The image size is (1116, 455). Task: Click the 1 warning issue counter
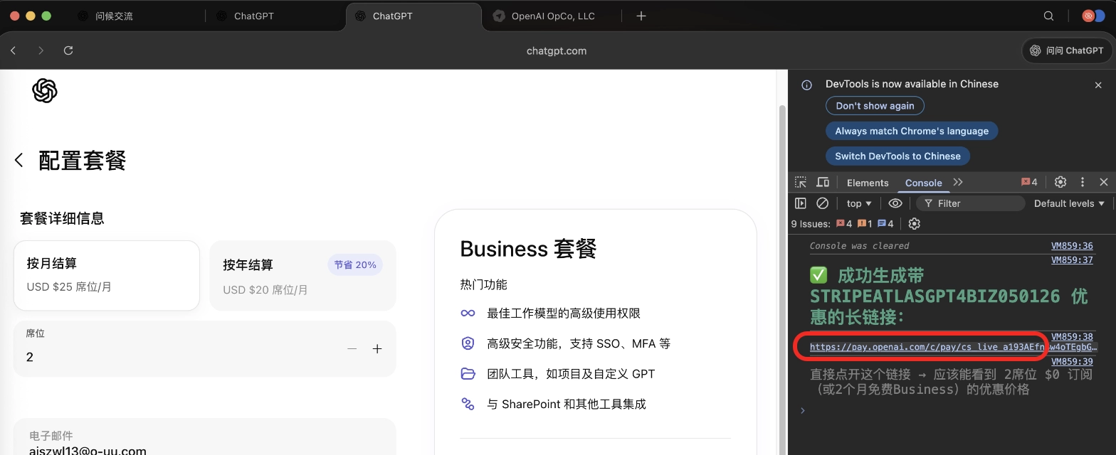(x=865, y=223)
